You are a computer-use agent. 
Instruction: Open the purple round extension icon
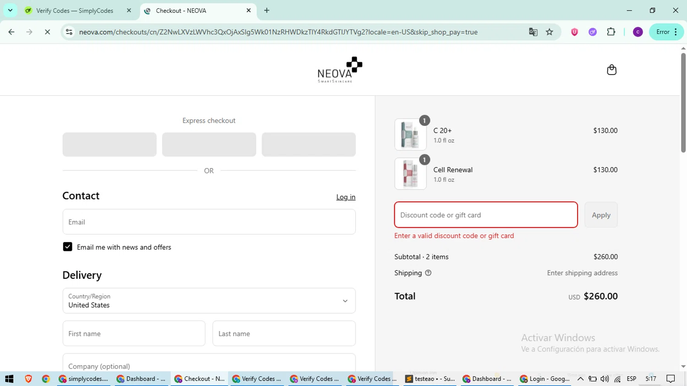coord(593,32)
